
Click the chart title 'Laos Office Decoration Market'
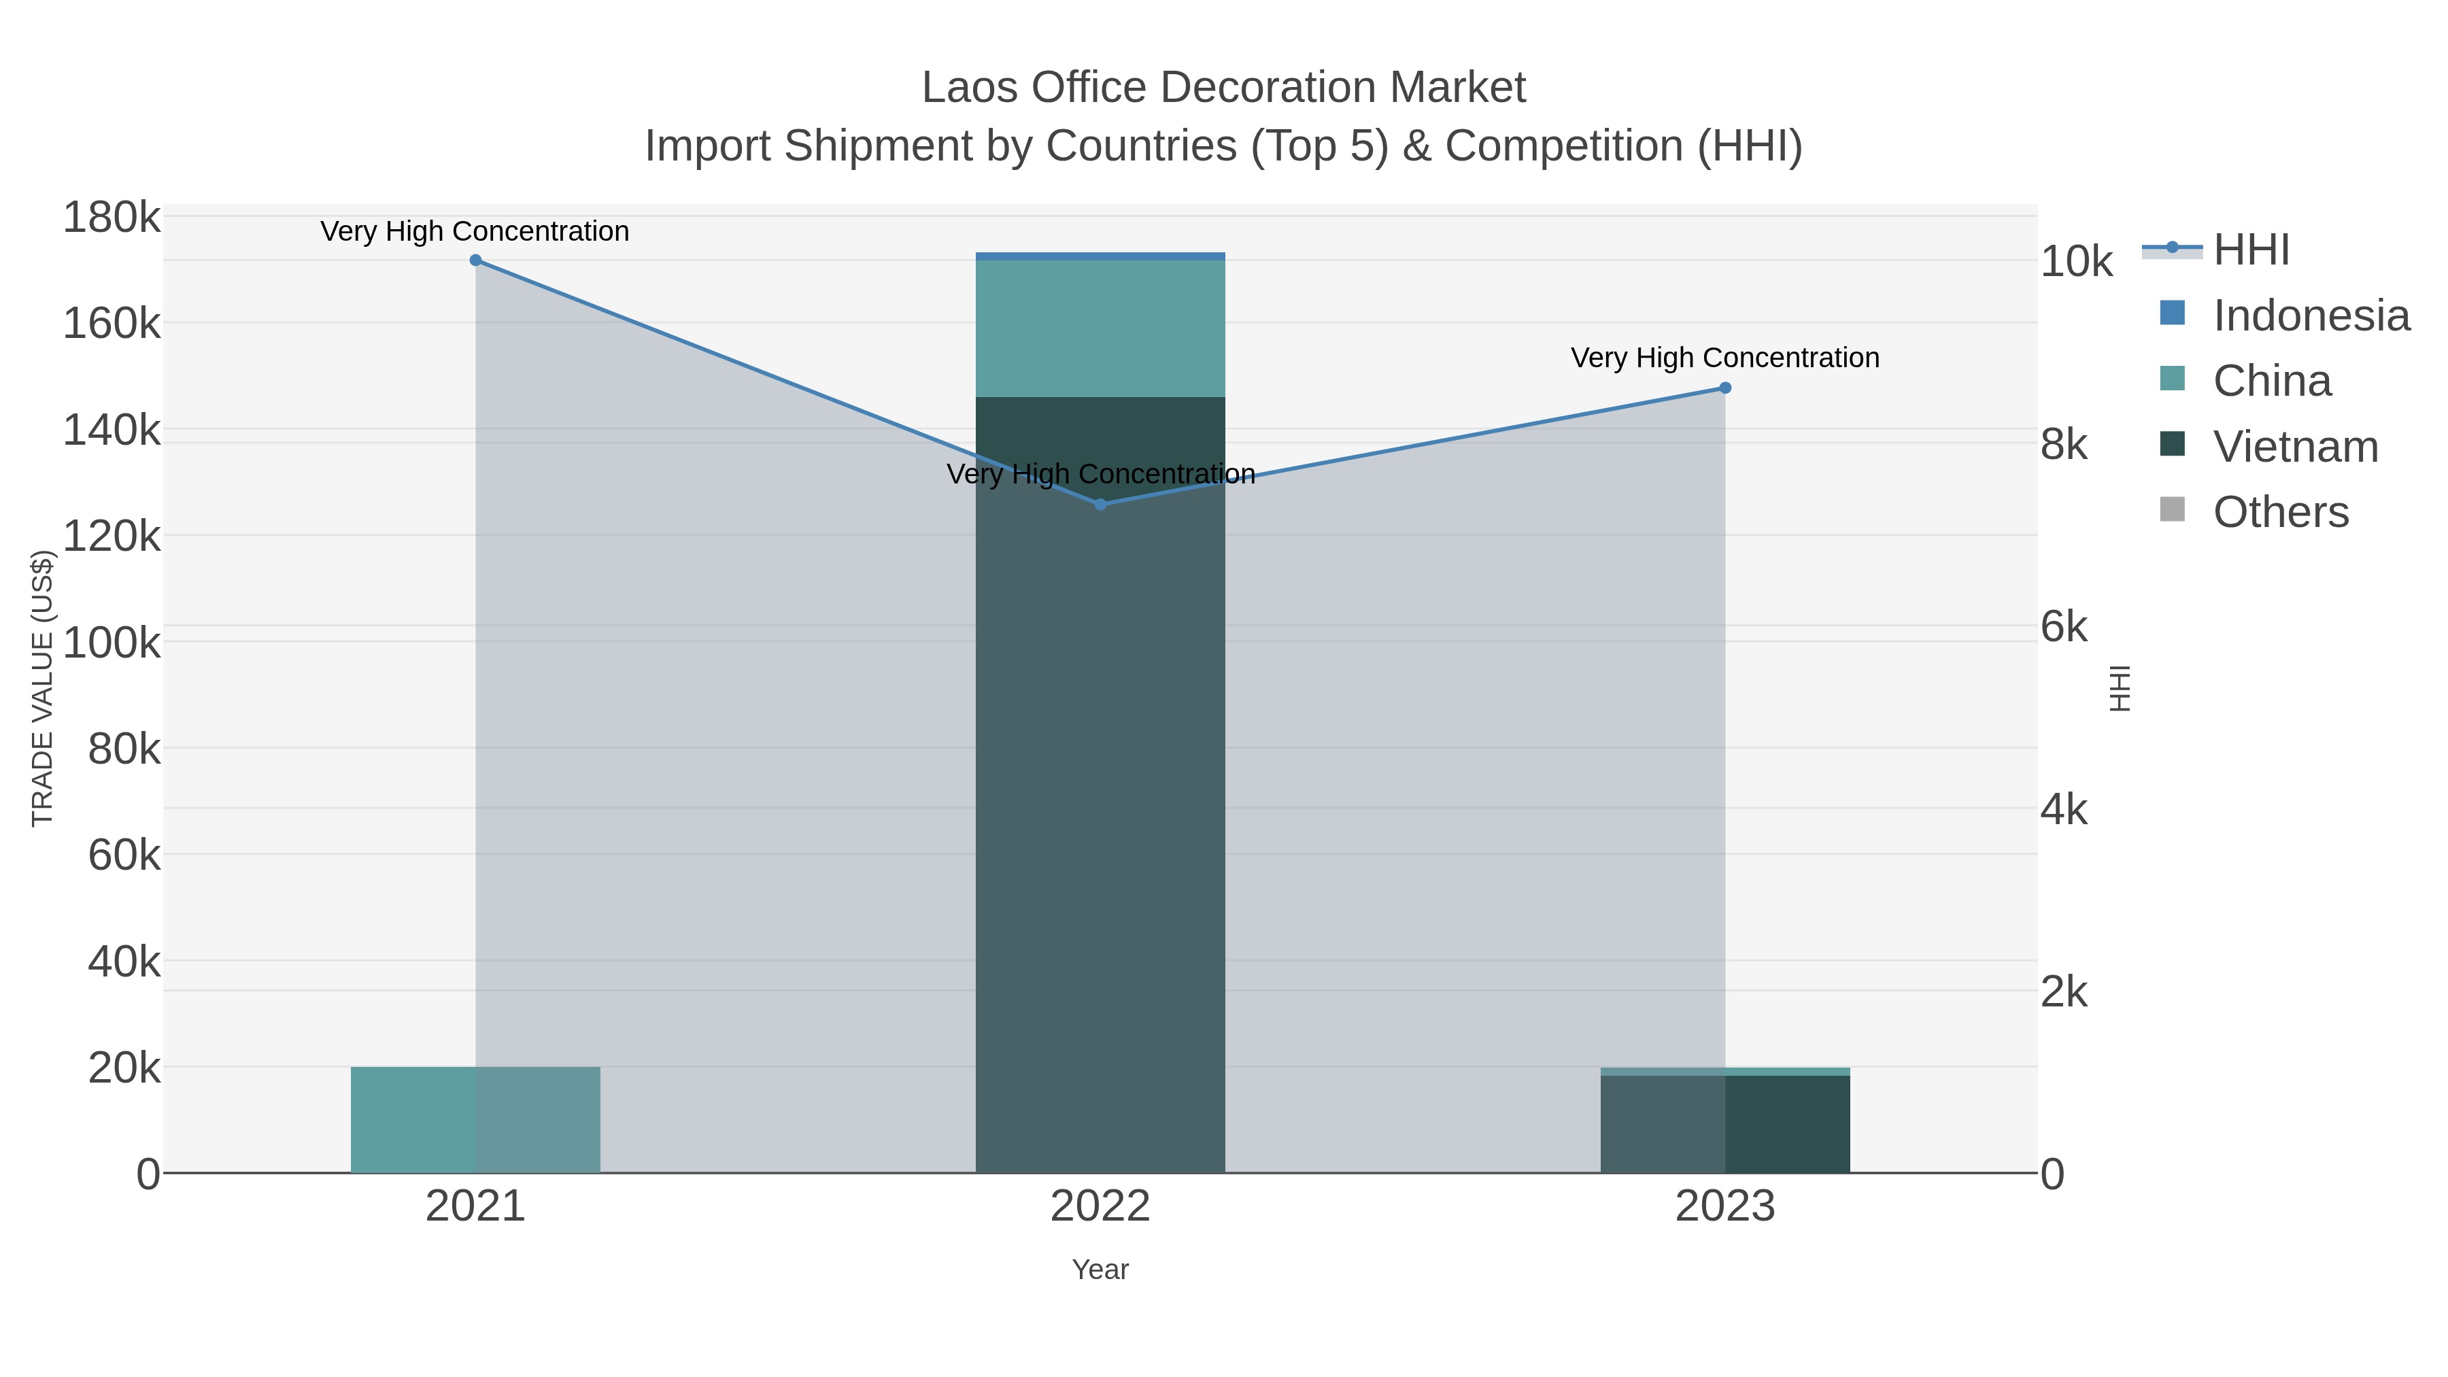click(1224, 88)
